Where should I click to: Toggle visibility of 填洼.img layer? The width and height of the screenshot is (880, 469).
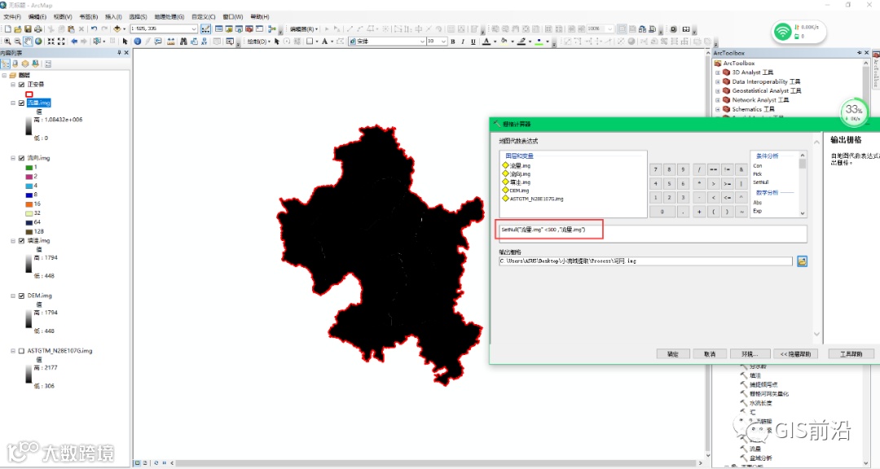(22, 241)
